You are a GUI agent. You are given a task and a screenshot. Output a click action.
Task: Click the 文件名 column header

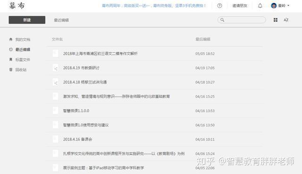[57, 40]
